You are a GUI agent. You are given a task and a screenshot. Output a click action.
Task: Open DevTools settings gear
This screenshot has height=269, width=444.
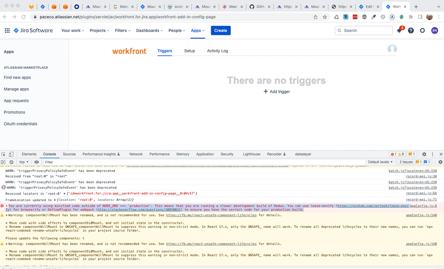pyautogui.click(x=424, y=154)
